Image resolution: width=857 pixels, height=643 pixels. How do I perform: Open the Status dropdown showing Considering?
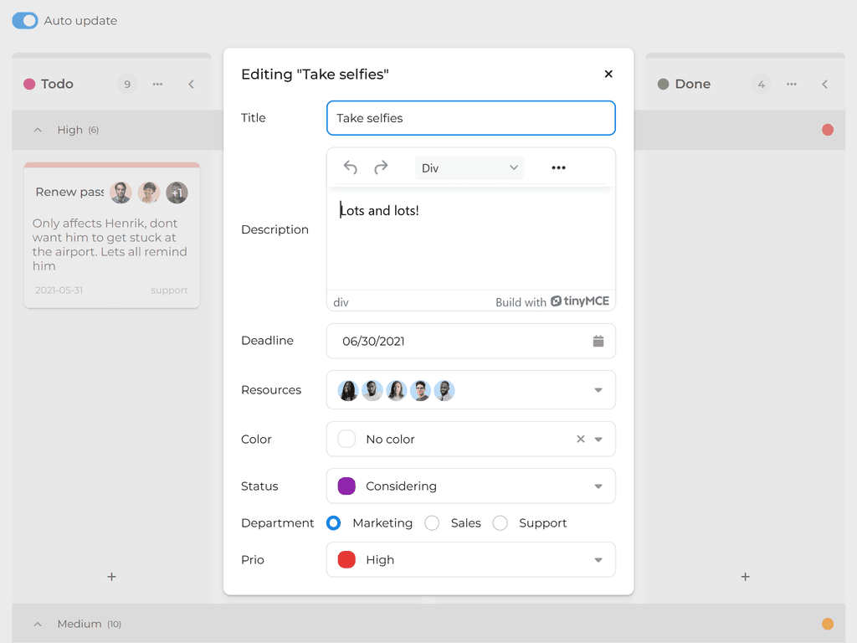tap(470, 486)
